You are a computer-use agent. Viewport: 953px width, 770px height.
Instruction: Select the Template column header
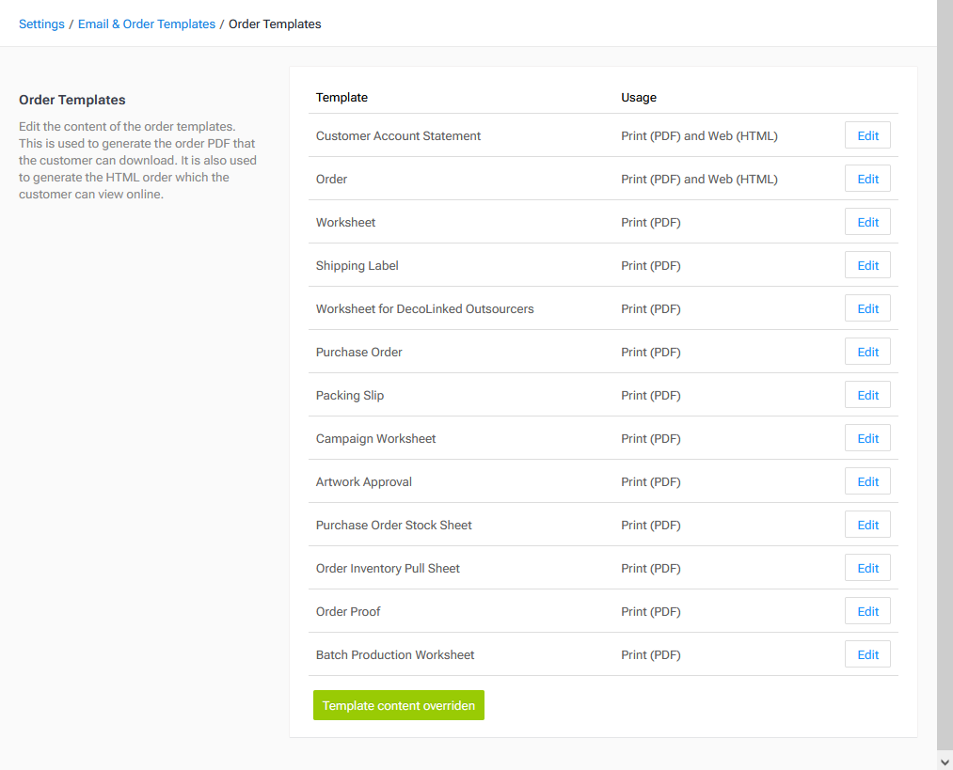pyautogui.click(x=341, y=97)
